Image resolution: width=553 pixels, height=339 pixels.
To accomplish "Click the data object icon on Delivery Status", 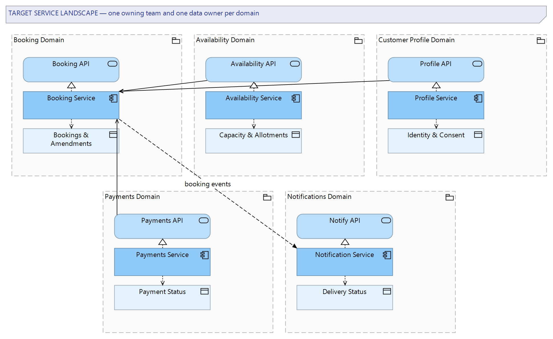I will (387, 291).
